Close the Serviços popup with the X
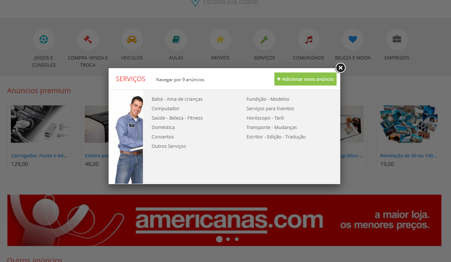 tap(341, 68)
